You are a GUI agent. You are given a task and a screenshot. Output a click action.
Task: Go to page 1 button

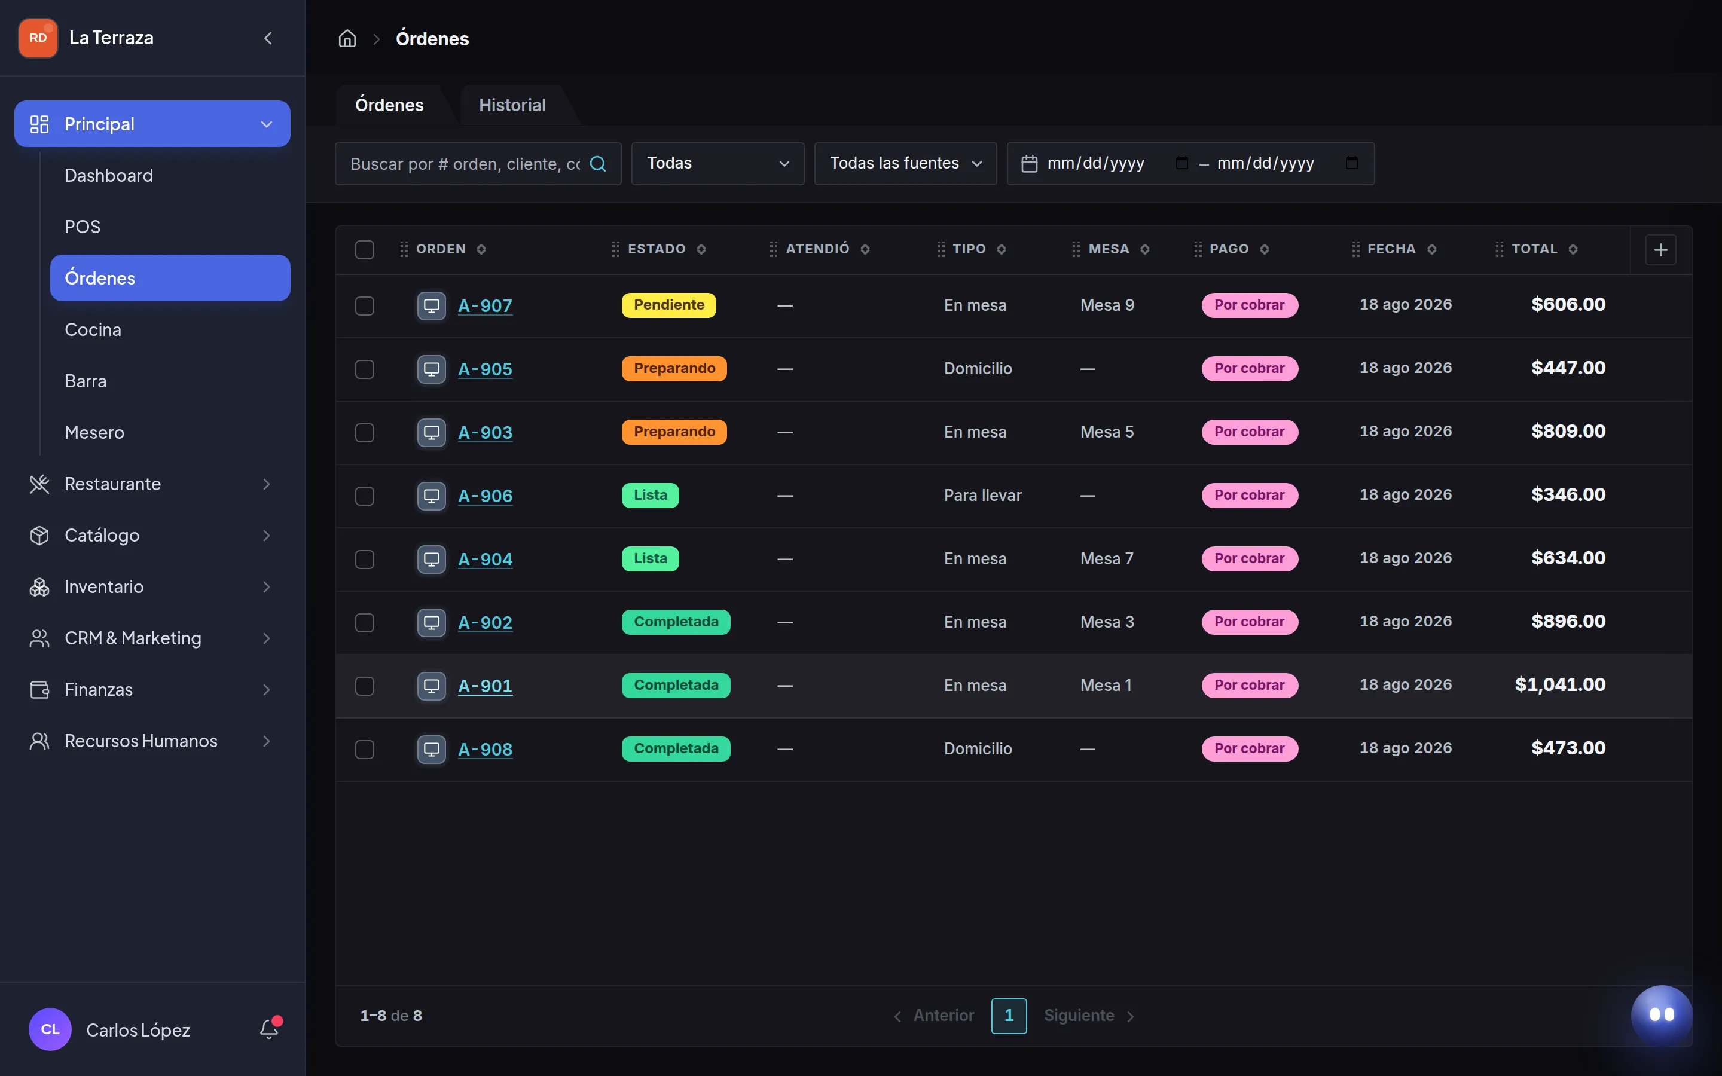pos(1008,1016)
